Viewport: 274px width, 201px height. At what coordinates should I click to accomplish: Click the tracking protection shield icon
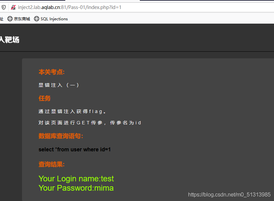pos(4,7)
